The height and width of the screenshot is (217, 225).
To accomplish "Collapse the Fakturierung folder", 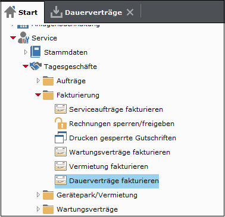I will coord(38,95).
